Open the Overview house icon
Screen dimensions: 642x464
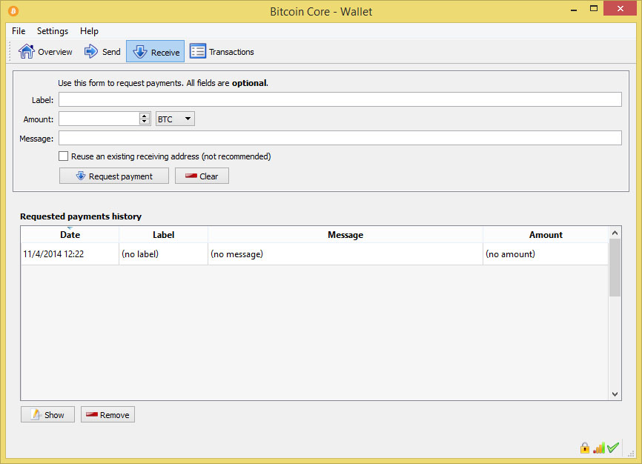click(x=26, y=52)
